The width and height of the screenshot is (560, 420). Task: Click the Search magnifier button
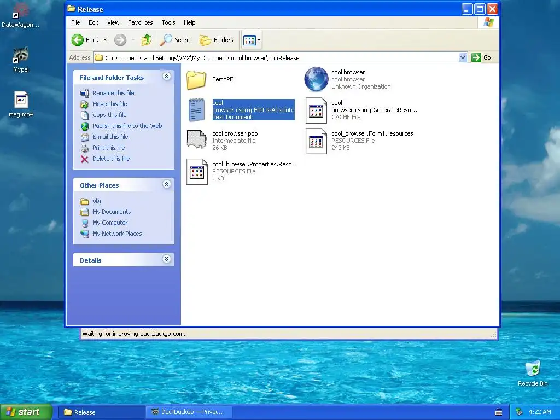tap(177, 40)
